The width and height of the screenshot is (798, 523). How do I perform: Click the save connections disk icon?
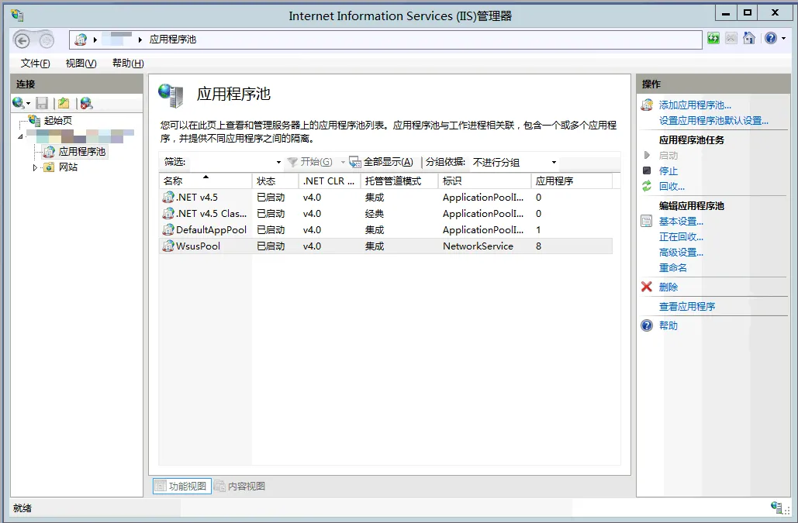42,103
